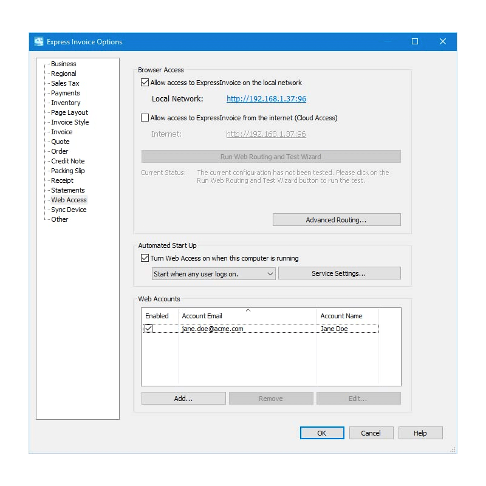
Task: Open Payments options
Action: pyautogui.click(x=66, y=93)
